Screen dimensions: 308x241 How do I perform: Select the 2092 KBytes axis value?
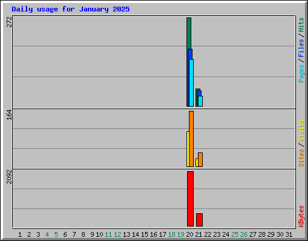[x=9, y=177]
